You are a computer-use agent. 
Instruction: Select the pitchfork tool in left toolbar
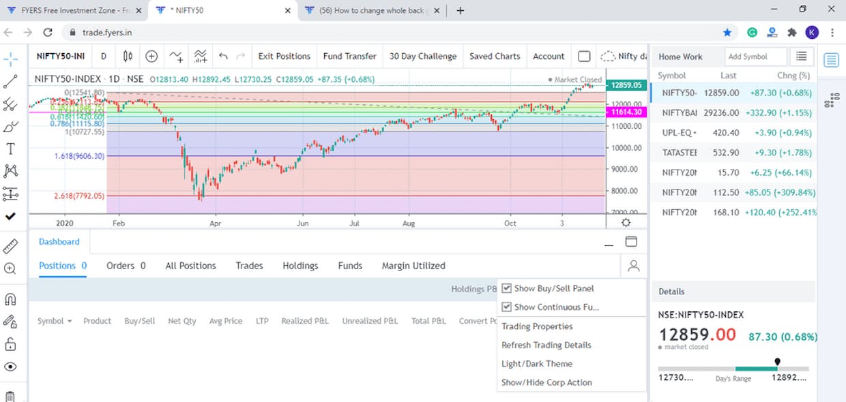click(x=10, y=104)
